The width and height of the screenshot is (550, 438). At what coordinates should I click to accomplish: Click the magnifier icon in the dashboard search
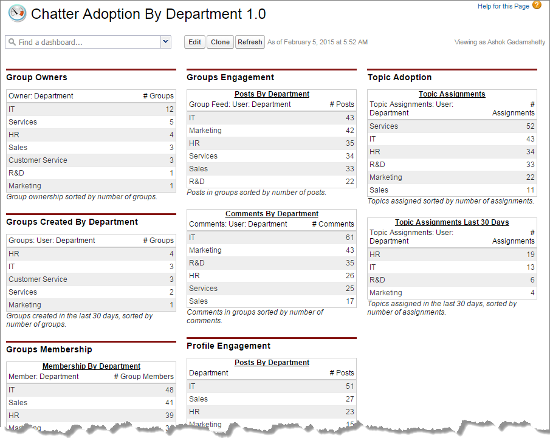click(12, 42)
